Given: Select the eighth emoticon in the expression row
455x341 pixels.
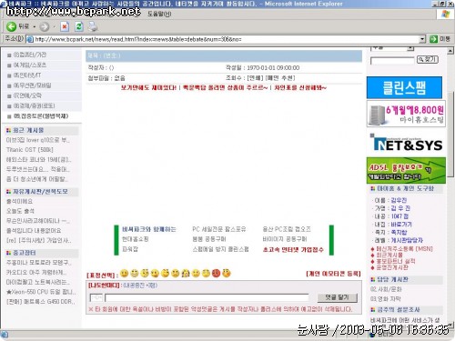Looking at the screenshot, I should (x=196, y=274).
